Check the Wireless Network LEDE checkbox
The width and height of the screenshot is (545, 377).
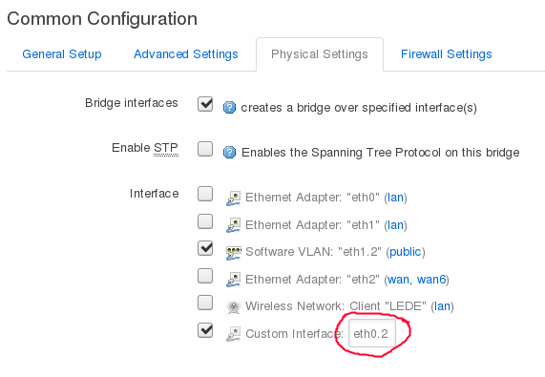205,303
